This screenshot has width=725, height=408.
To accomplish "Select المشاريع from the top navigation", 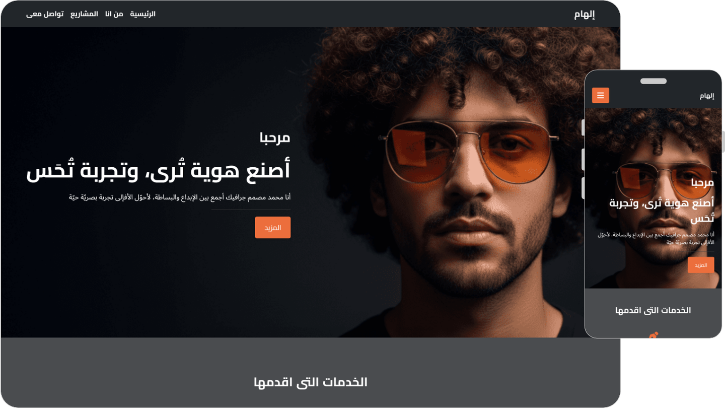I will click(84, 14).
